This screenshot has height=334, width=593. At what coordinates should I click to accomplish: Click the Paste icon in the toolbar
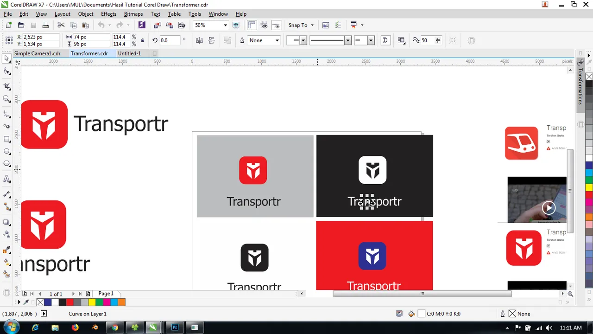[85, 25]
